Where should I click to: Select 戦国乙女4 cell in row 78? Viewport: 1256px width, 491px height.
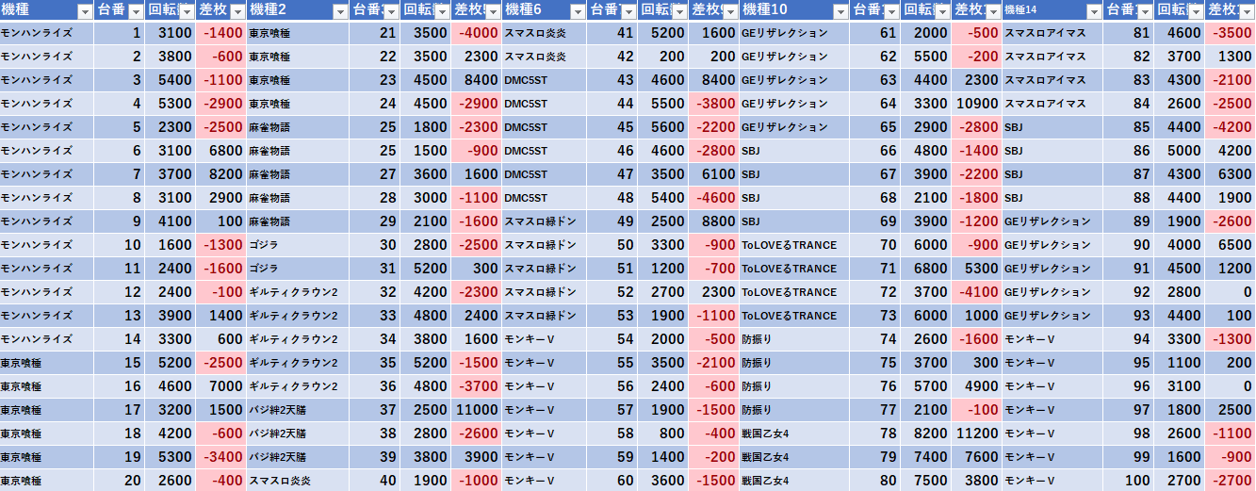(x=794, y=434)
